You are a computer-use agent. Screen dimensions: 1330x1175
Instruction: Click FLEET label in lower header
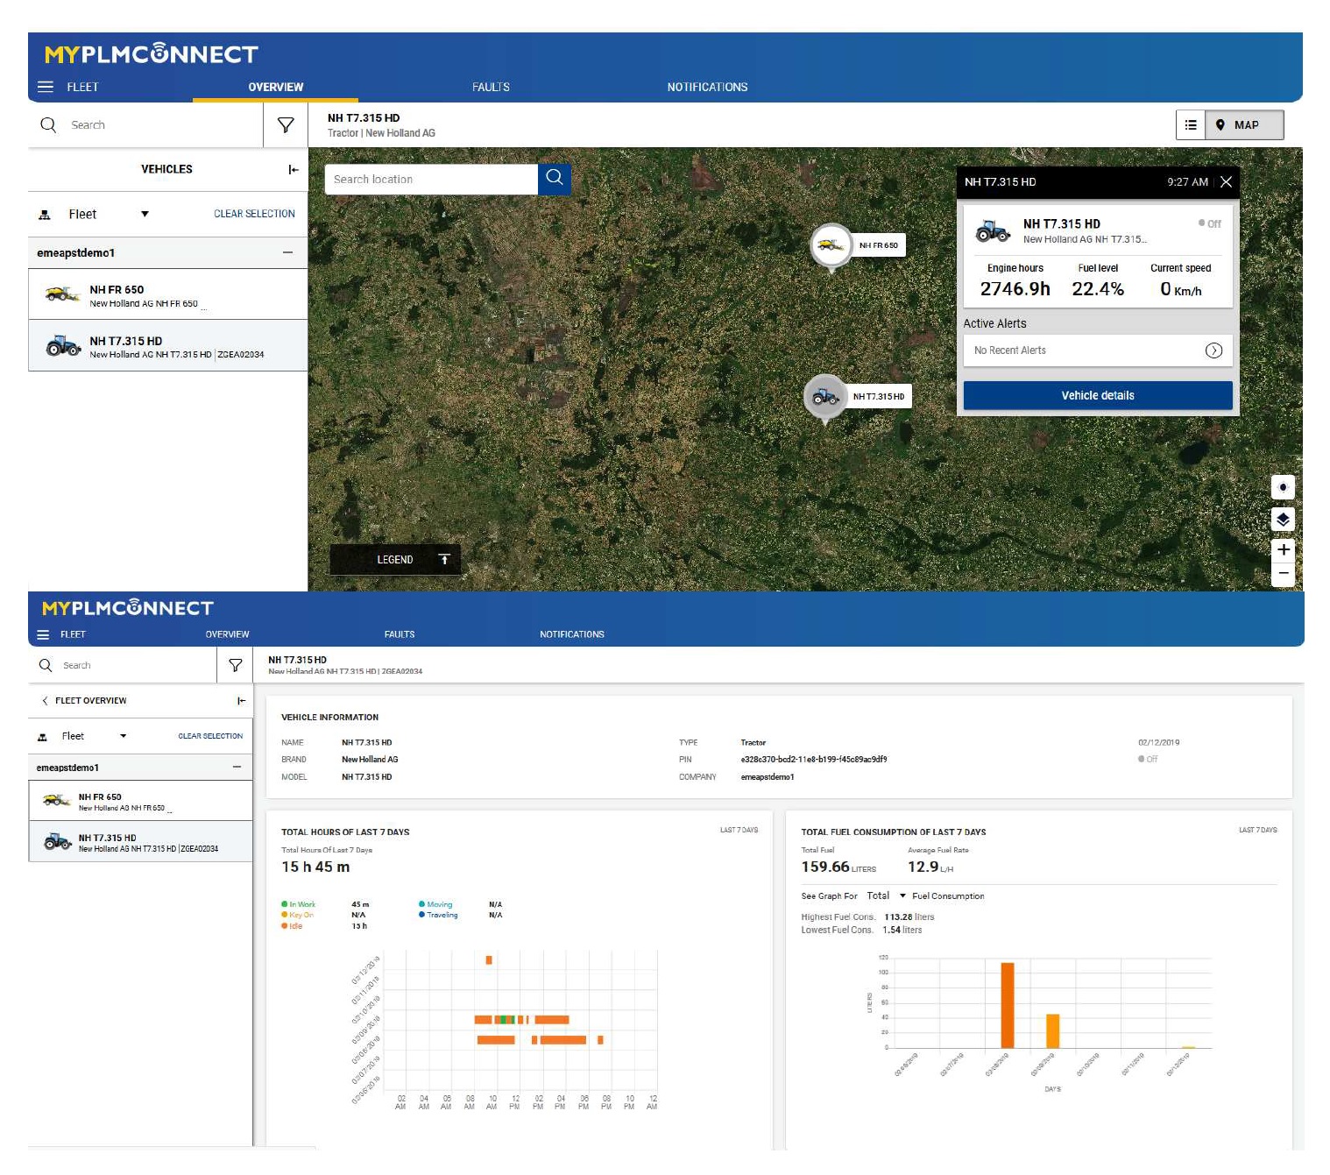click(73, 634)
